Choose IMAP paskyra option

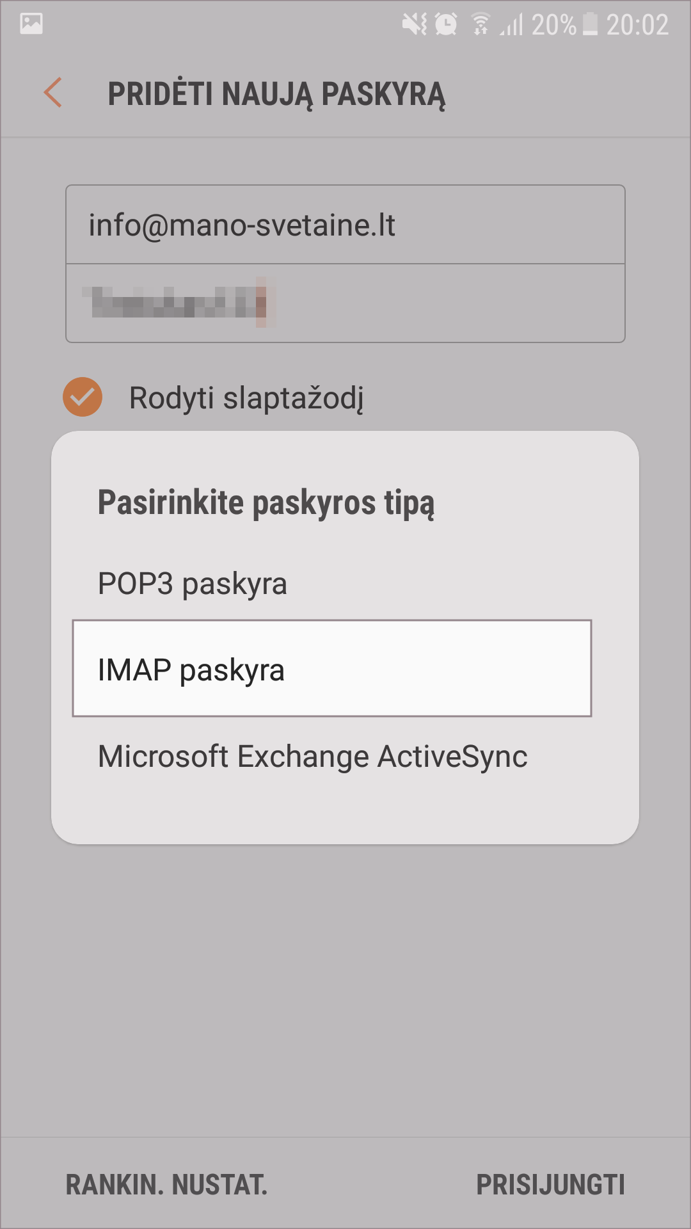coord(331,669)
